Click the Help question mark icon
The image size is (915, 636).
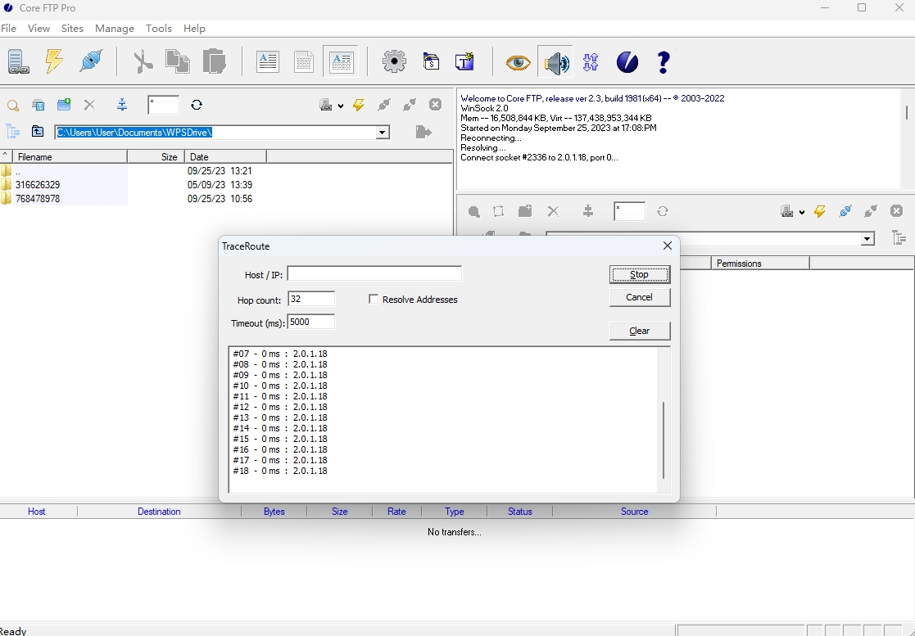point(664,61)
